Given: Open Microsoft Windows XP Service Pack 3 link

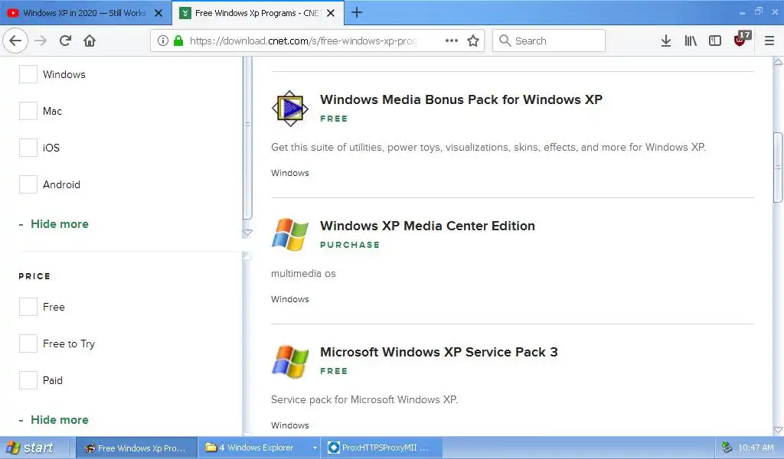Looking at the screenshot, I should point(439,352).
